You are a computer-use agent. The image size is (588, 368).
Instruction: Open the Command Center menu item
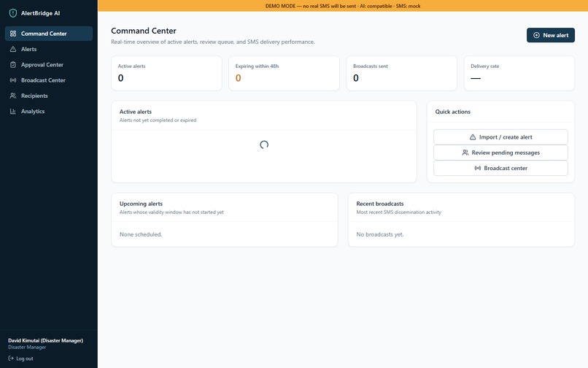point(49,34)
